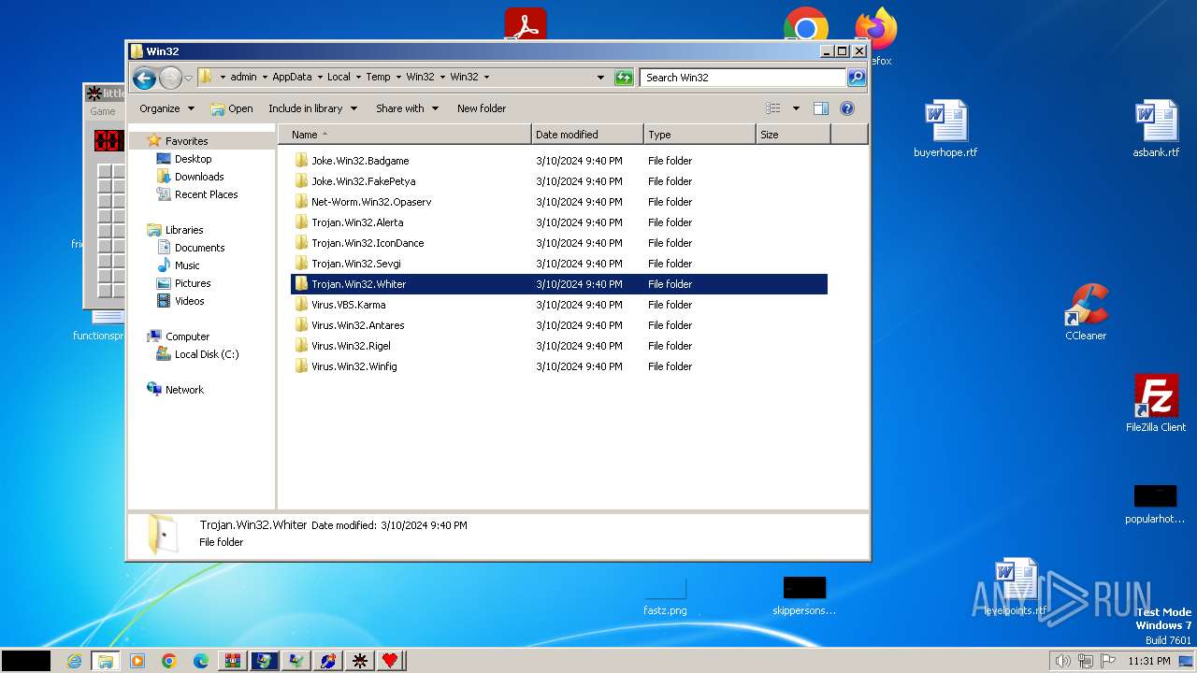Open WinRAR from the taskbar

point(233,661)
